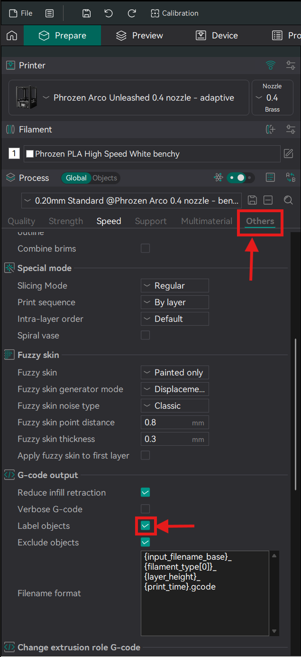Open the Fuzzy skin generator mode dropdown
The image size is (301, 657).
[175, 389]
